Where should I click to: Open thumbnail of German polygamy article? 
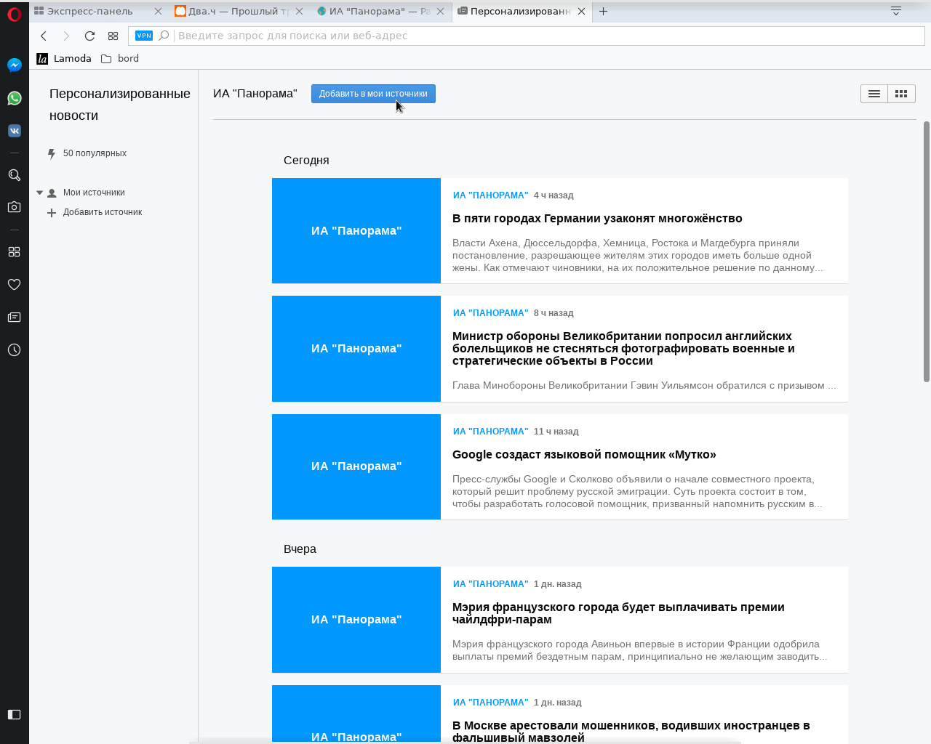pyautogui.click(x=356, y=230)
